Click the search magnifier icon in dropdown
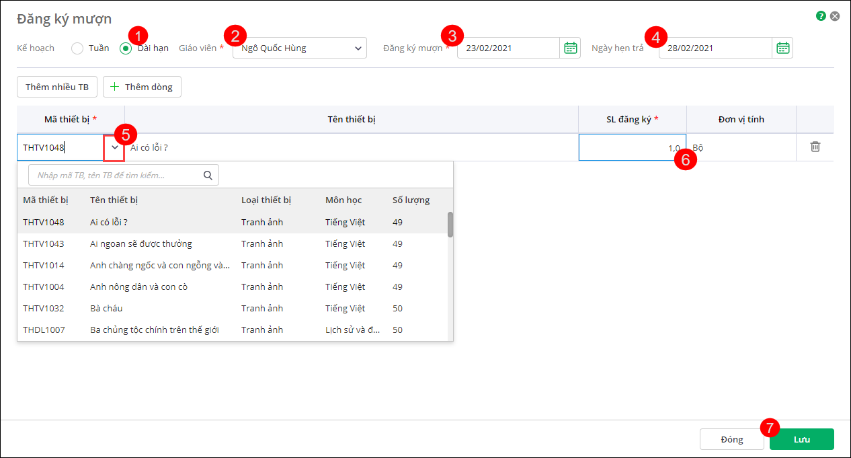The width and height of the screenshot is (851, 458). coord(208,176)
